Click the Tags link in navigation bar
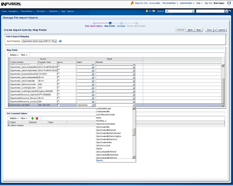 63,11
